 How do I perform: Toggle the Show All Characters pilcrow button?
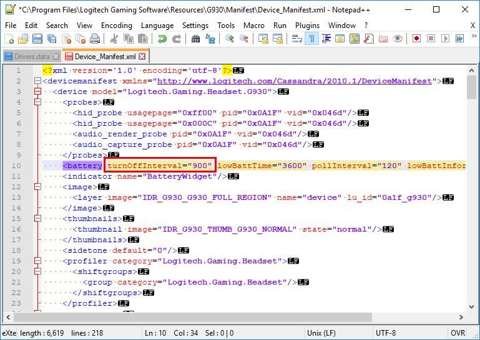click(x=311, y=39)
